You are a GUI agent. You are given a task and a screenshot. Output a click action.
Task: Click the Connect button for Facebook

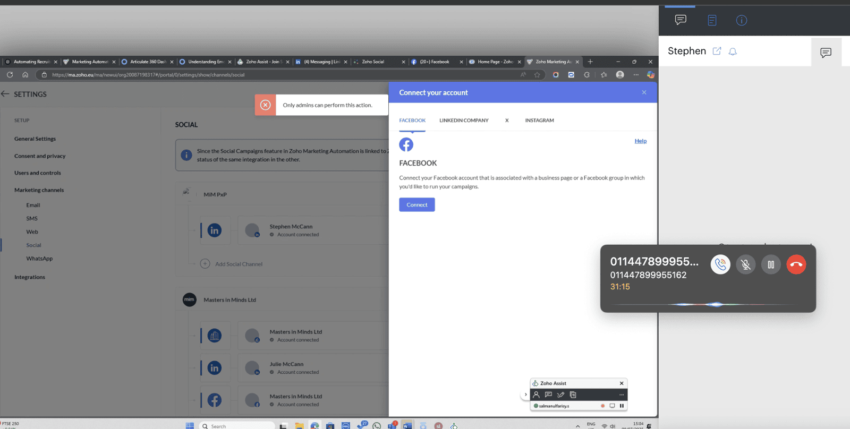click(416, 205)
